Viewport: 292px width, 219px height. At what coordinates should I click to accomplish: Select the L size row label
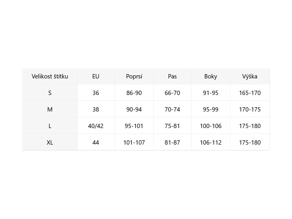[50, 126]
